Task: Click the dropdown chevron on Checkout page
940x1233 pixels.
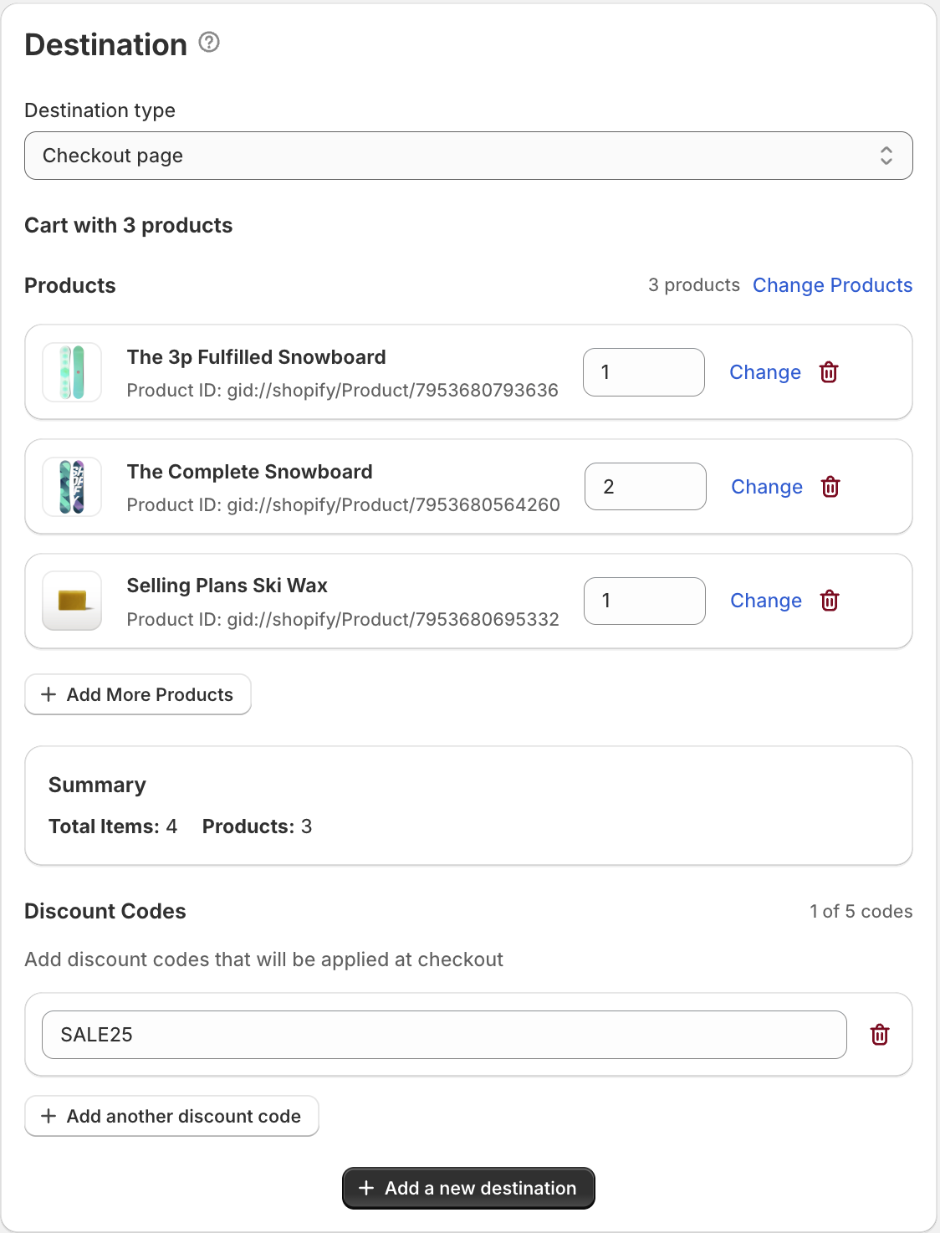Action: pyautogui.click(x=886, y=156)
